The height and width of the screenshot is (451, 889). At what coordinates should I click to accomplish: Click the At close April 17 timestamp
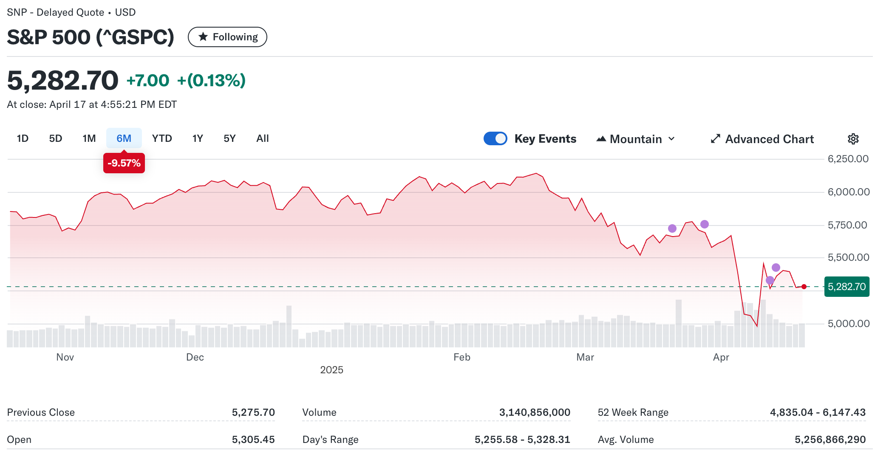click(92, 104)
